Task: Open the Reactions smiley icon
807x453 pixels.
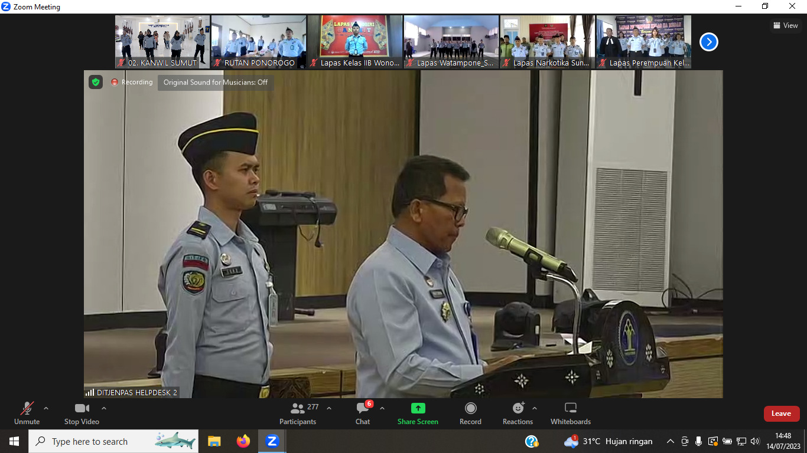Action: pos(518,408)
